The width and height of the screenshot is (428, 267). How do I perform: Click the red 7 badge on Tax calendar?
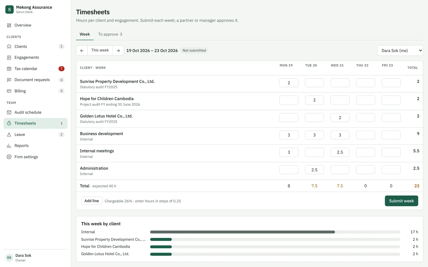62,69
